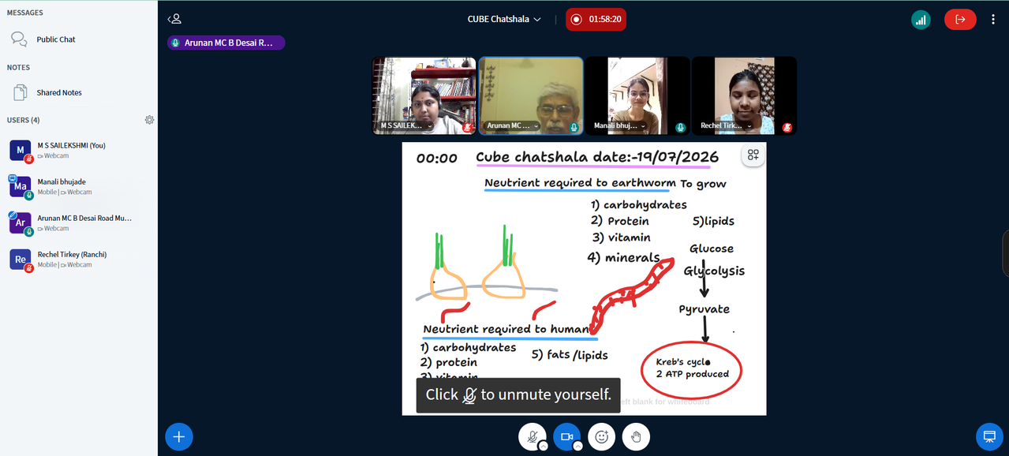Screen dimensions: 1009x456
Task: Hide the users and messages panel
Action: [x=174, y=19]
